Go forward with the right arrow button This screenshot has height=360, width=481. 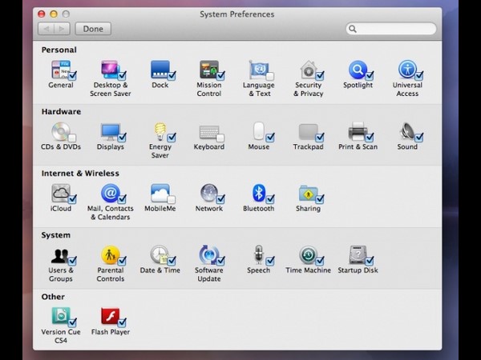(x=63, y=29)
